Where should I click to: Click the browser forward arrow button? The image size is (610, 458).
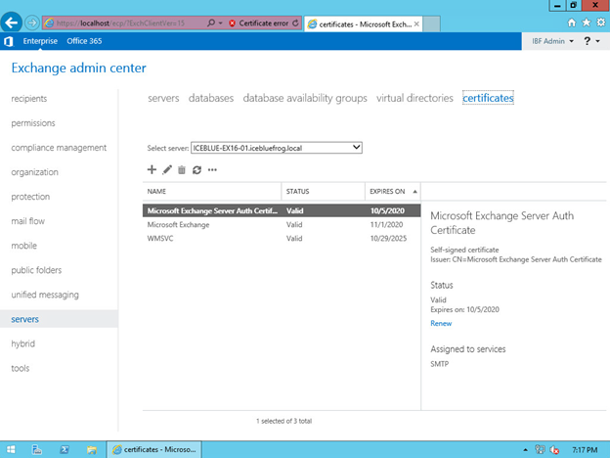(32, 23)
